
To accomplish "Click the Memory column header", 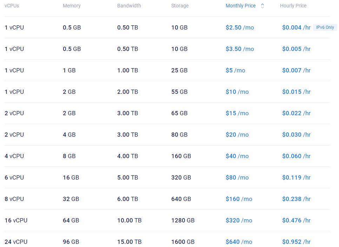I will tap(72, 6).
